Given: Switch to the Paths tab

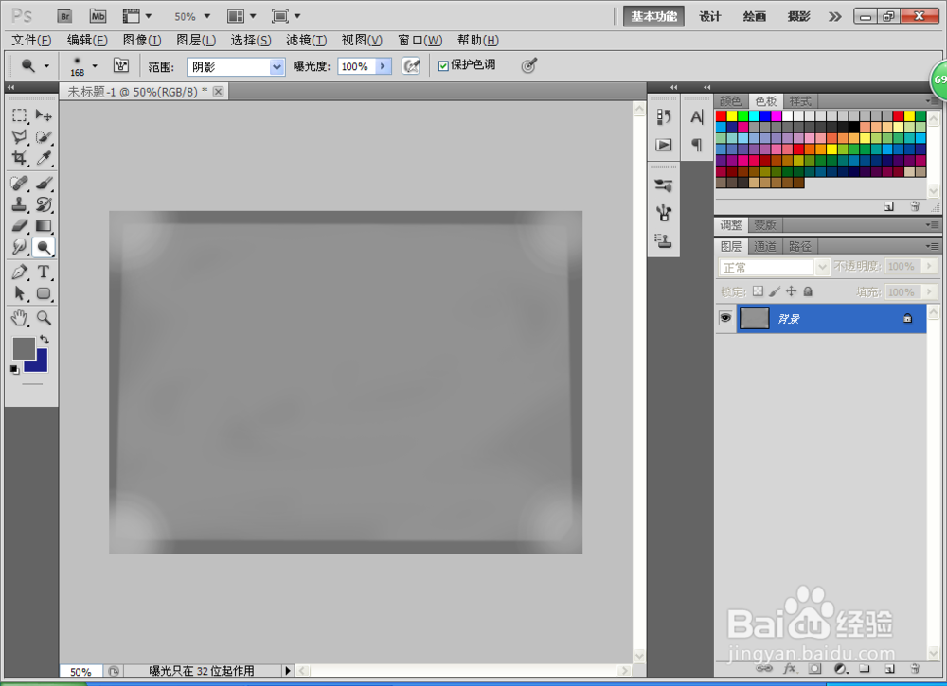Looking at the screenshot, I should tap(799, 246).
